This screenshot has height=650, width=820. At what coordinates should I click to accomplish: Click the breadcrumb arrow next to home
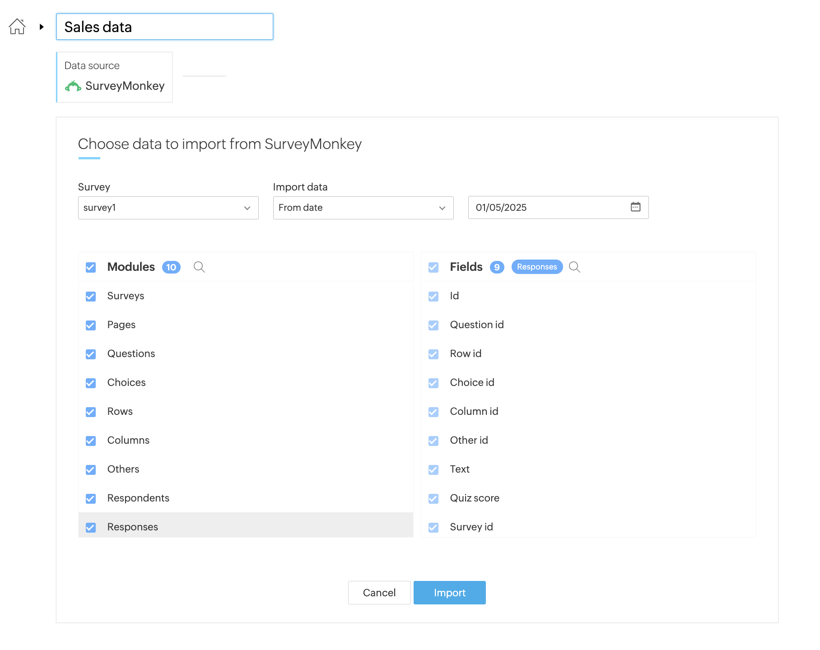pos(42,27)
